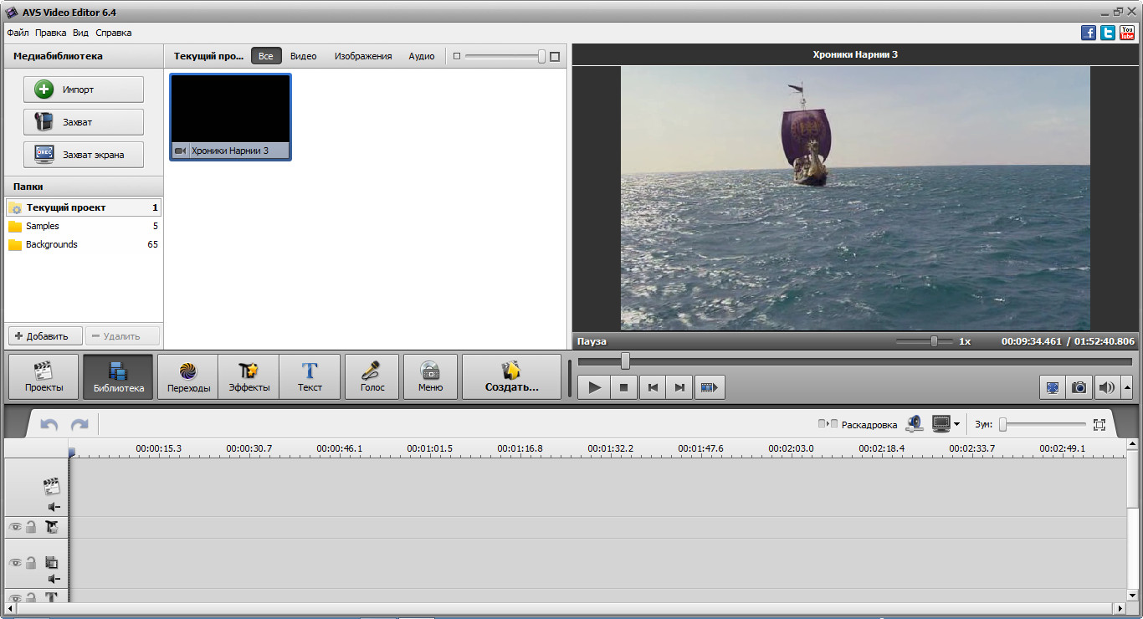This screenshot has width=1143, height=619.
Task: Open the Backgrounds folder in the folder list
Action: [52, 245]
